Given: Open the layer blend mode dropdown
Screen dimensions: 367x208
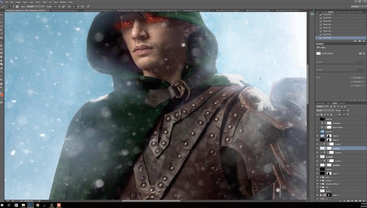Looking at the screenshot, I should coord(325,110).
